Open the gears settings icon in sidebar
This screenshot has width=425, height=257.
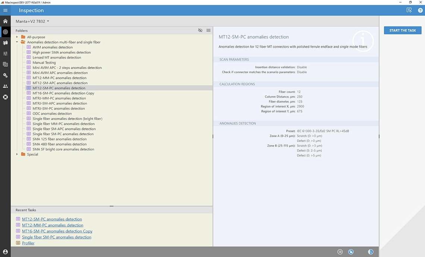[5, 75]
